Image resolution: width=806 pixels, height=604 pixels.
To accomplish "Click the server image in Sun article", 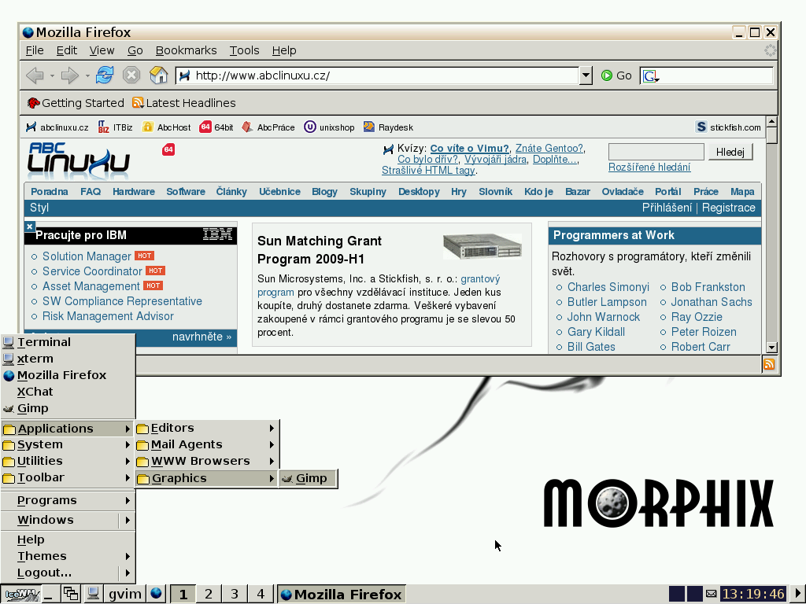I will [x=482, y=246].
